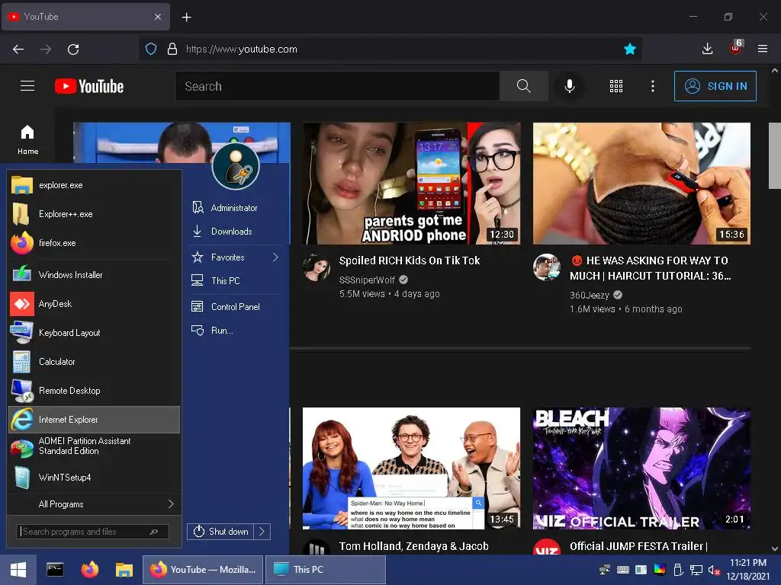Click the 360Jeezy channel avatar
The height and width of the screenshot is (585, 781).
point(546,267)
